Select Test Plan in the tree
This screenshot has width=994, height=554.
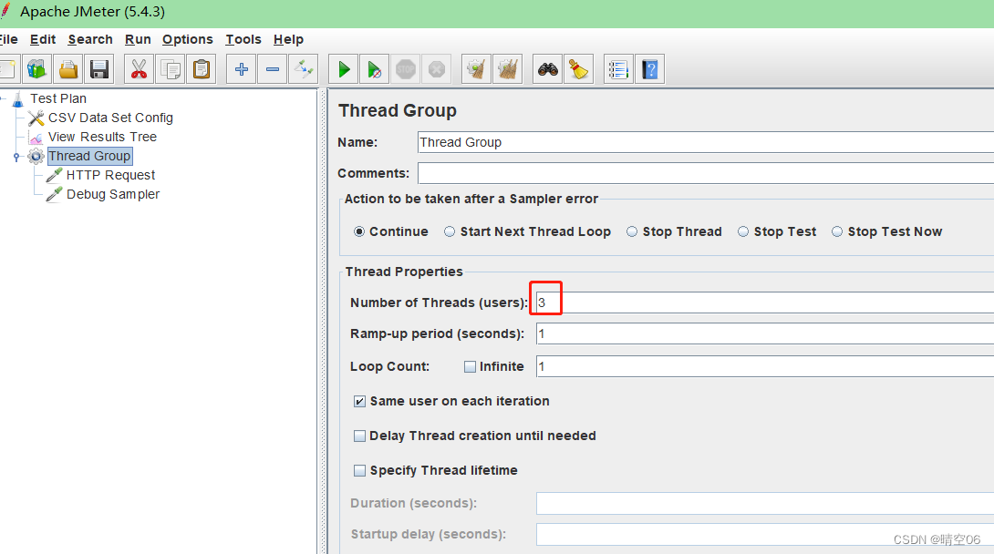coord(58,98)
